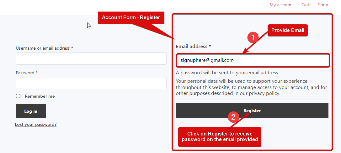This screenshot has height=153, width=341.
Task: Go to the Cart page
Action: [305, 5]
